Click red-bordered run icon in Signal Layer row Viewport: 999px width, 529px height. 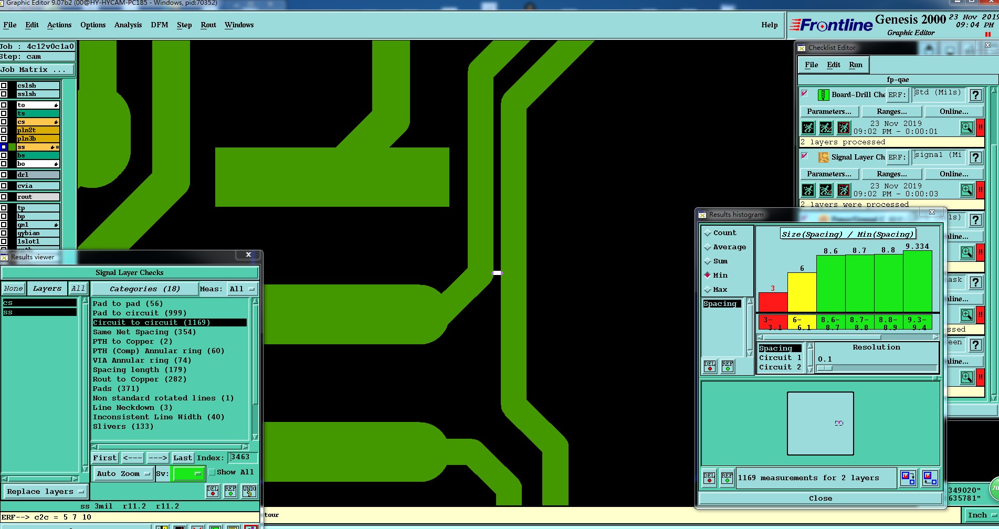point(844,190)
